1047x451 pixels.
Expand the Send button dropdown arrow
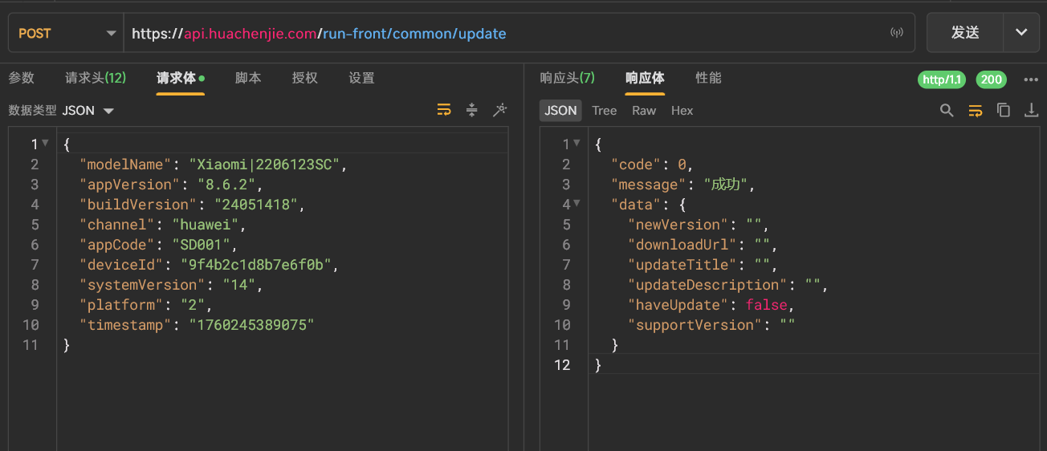1021,33
